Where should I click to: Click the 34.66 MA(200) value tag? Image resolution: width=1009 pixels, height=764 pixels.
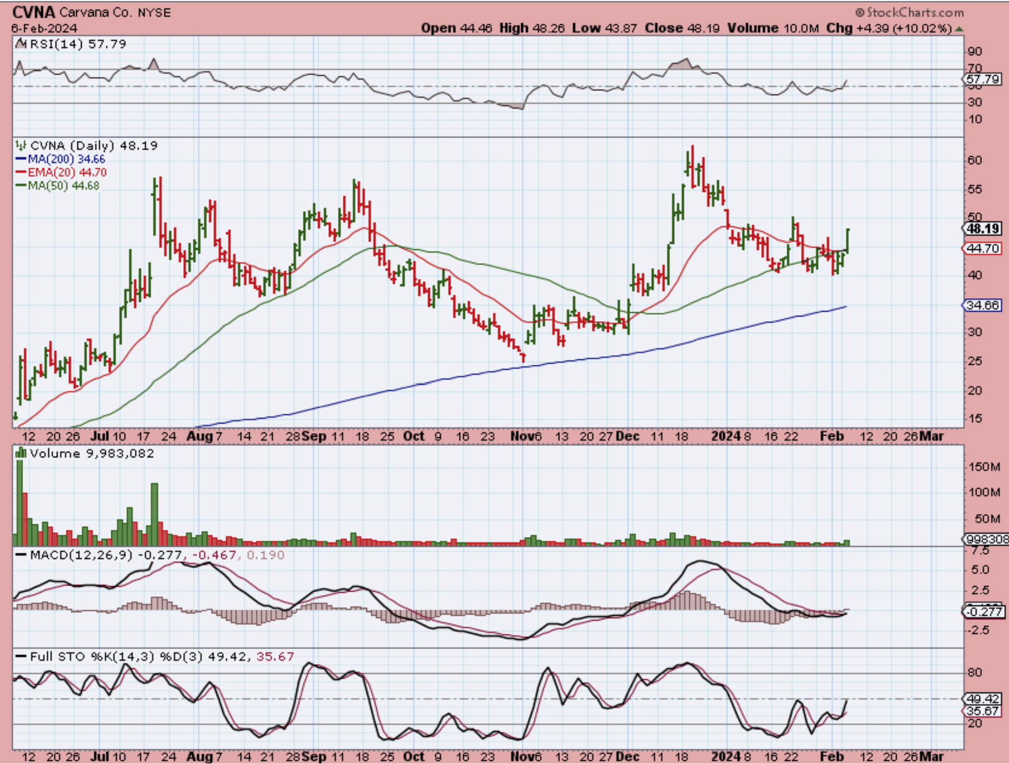pos(983,305)
